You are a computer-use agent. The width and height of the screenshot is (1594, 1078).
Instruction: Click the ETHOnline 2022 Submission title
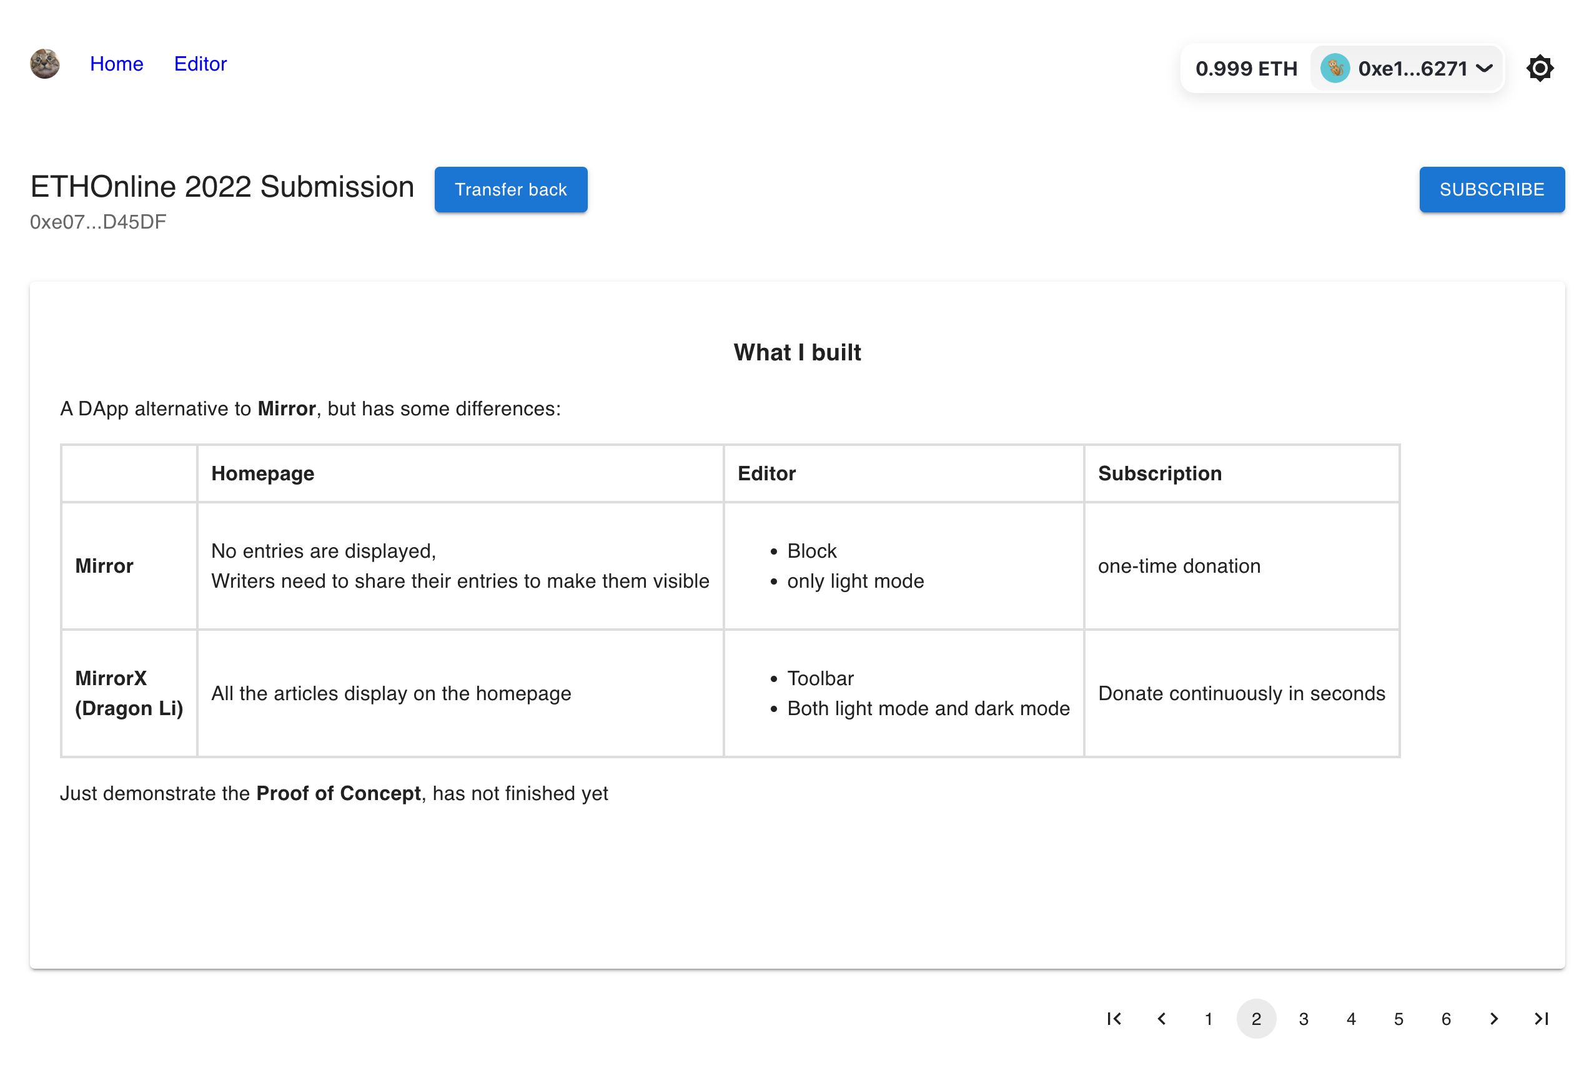pos(222,187)
